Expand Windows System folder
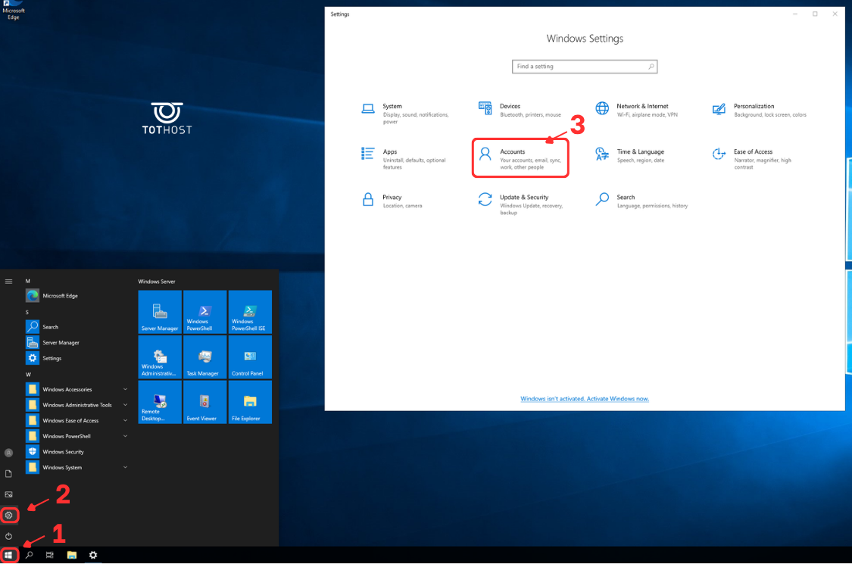Screen dimensions: 852x564 pos(77,467)
